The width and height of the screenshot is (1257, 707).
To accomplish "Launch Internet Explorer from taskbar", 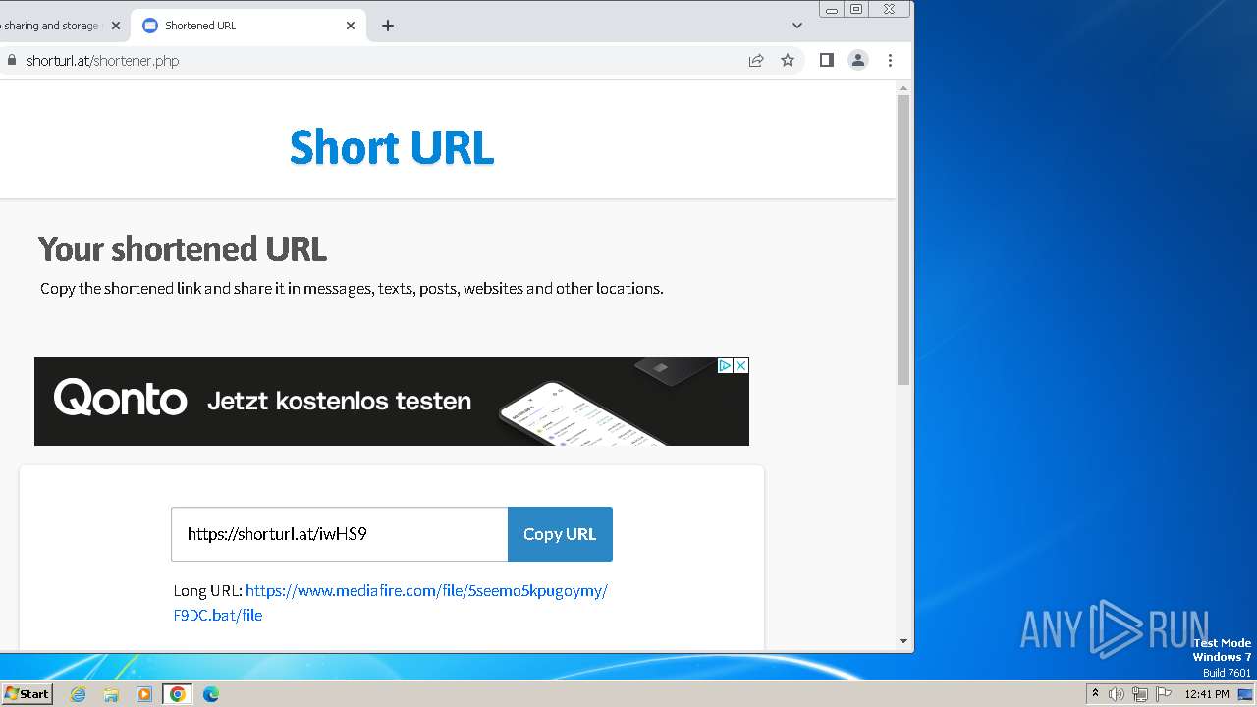I will point(79,694).
